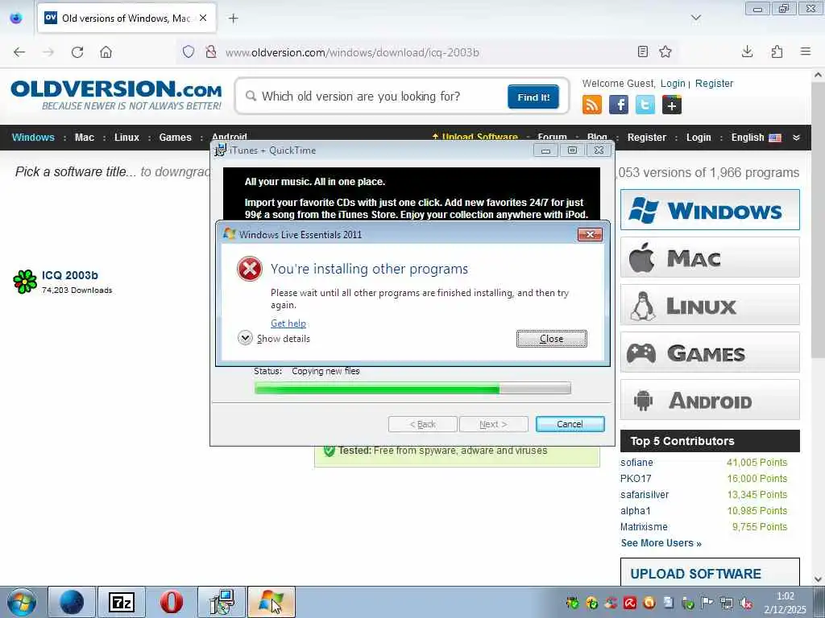Click the Google plus icon in header
825x618 pixels.
pos(672,105)
